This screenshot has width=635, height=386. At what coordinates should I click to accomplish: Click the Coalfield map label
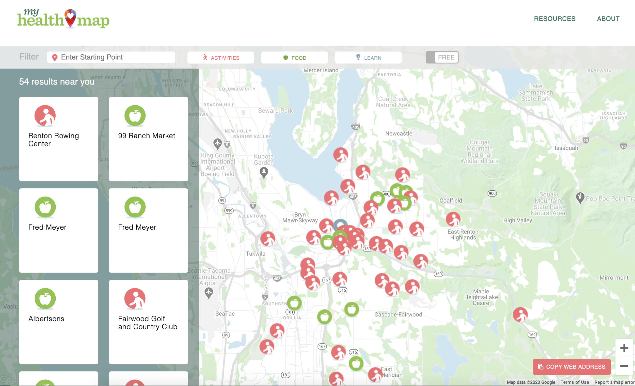451,200
